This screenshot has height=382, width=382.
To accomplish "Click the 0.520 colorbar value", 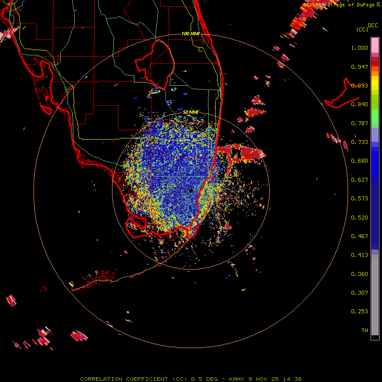I will [x=360, y=218].
